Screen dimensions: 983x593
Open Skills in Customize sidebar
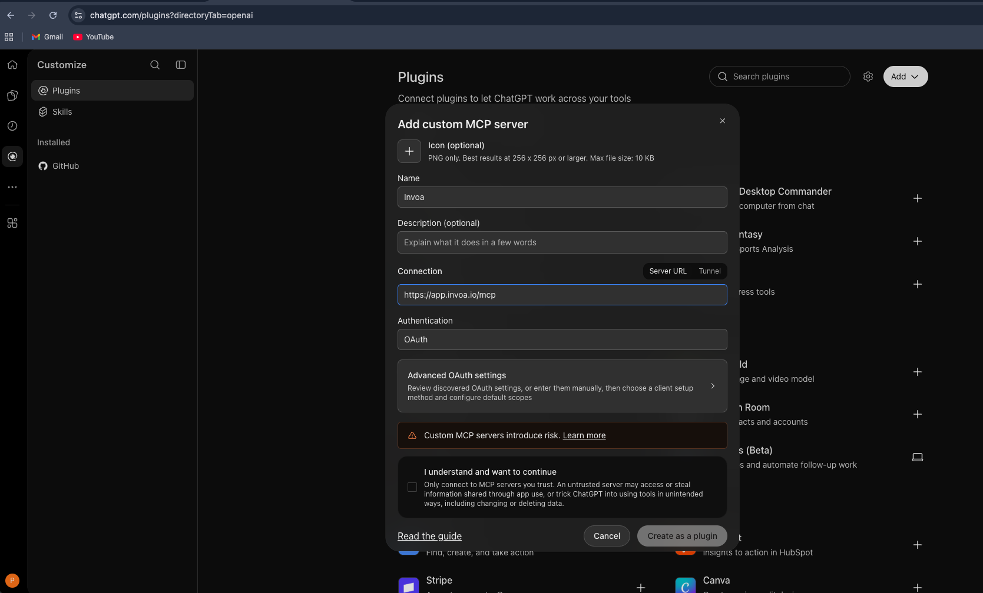pyautogui.click(x=112, y=112)
